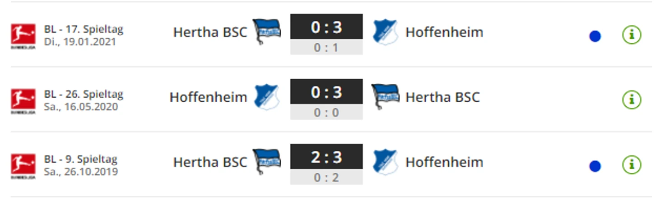Image resolution: width=659 pixels, height=199 pixels.
Task: Click the blue dot in the 26.10.2019 row
Action: [x=595, y=166]
